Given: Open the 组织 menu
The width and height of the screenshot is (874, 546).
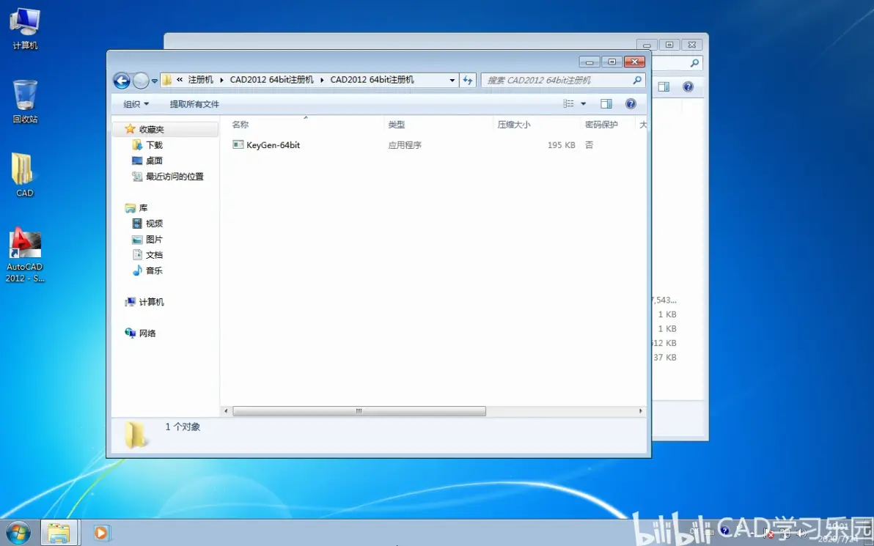Looking at the screenshot, I should 136,103.
